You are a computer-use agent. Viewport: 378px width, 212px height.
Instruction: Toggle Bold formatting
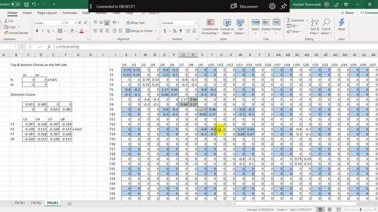coord(37,31)
